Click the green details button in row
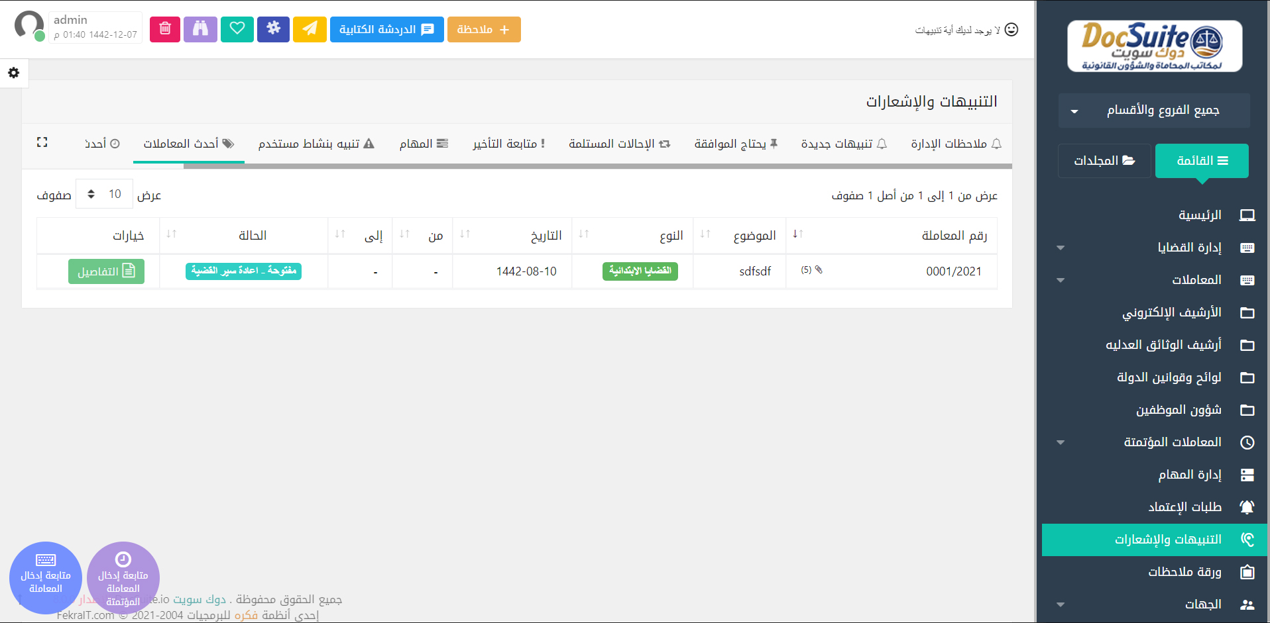The width and height of the screenshot is (1270, 623). click(106, 271)
